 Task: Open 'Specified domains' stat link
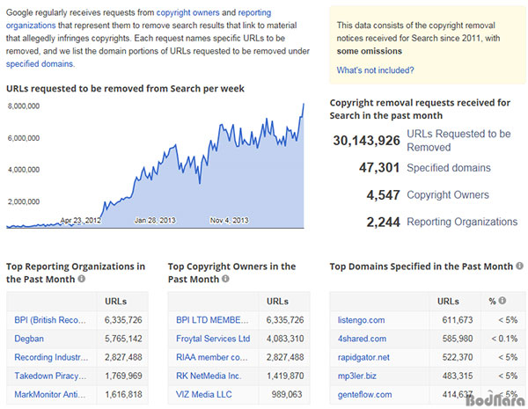click(x=449, y=168)
